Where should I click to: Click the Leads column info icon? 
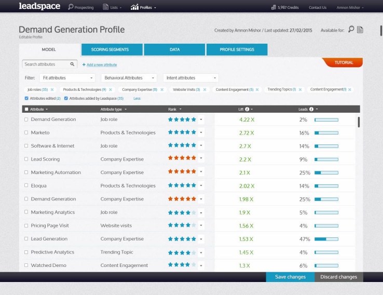click(311, 109)
